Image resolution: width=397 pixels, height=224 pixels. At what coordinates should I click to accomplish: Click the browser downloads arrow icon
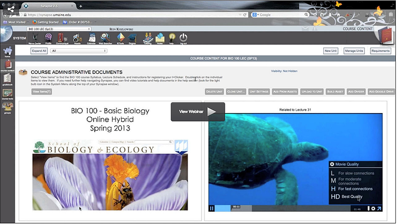tap(330, 15)
